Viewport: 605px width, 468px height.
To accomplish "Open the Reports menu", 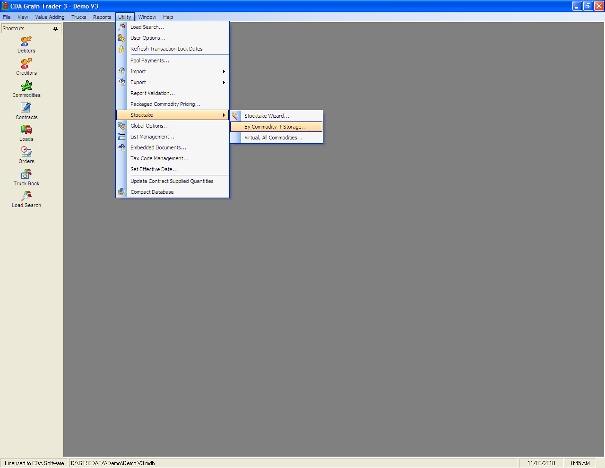I will click(x=102, y=17).
